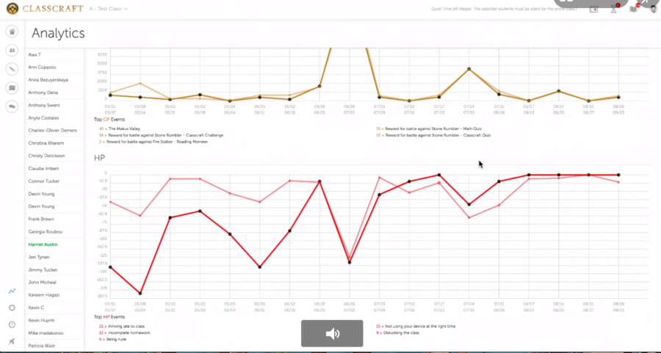The width and height of the screenshot is (661, 353).
Task: Open the settings gear icon
Action: point(12,308)
